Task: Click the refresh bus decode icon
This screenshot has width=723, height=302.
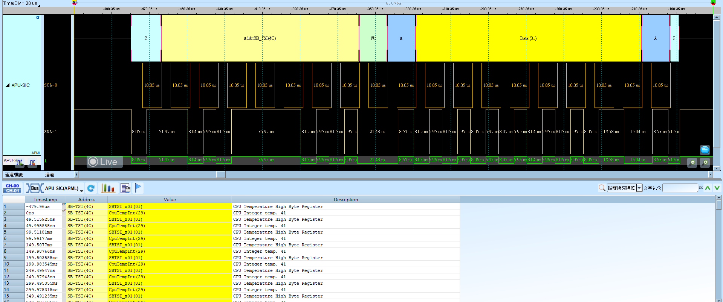Action: [x=91, y=188]
